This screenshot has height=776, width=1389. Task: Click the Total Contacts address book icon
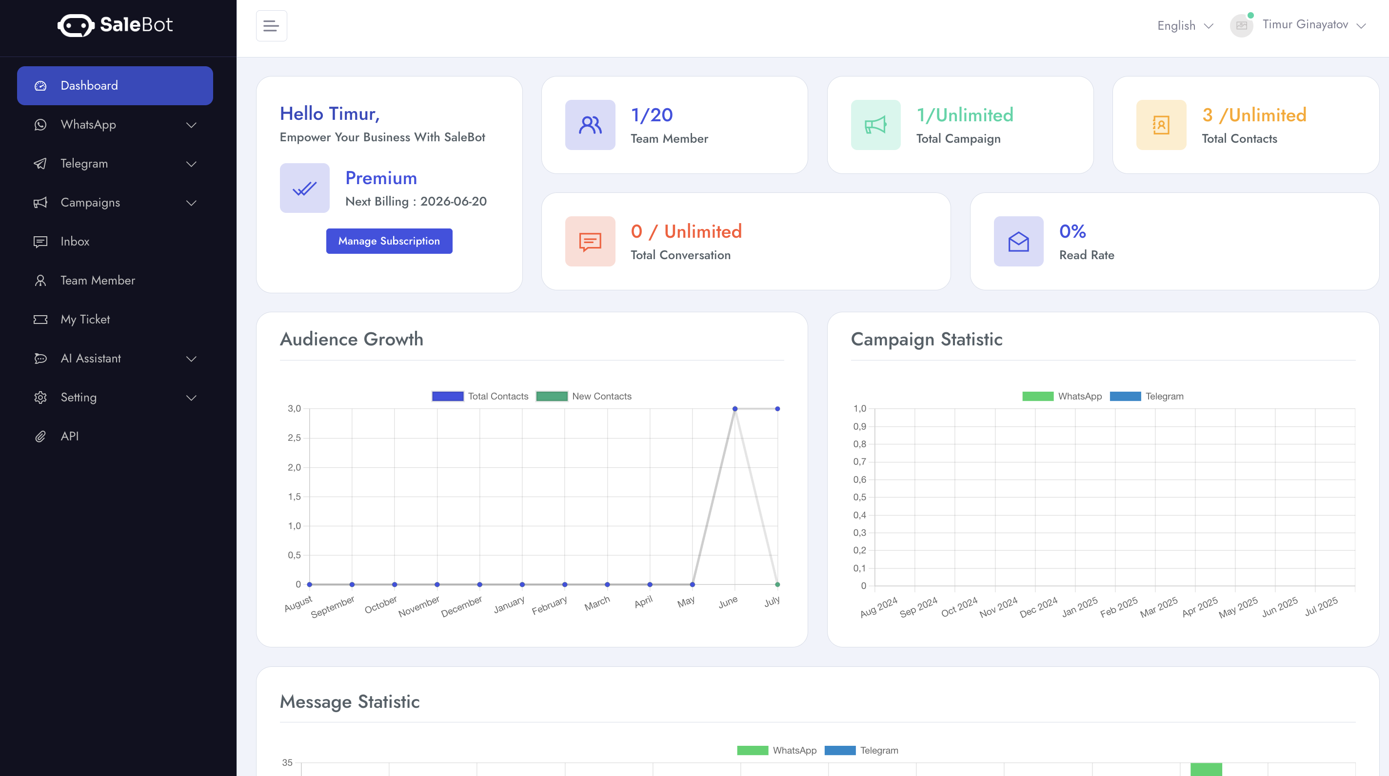(1161, 125)
